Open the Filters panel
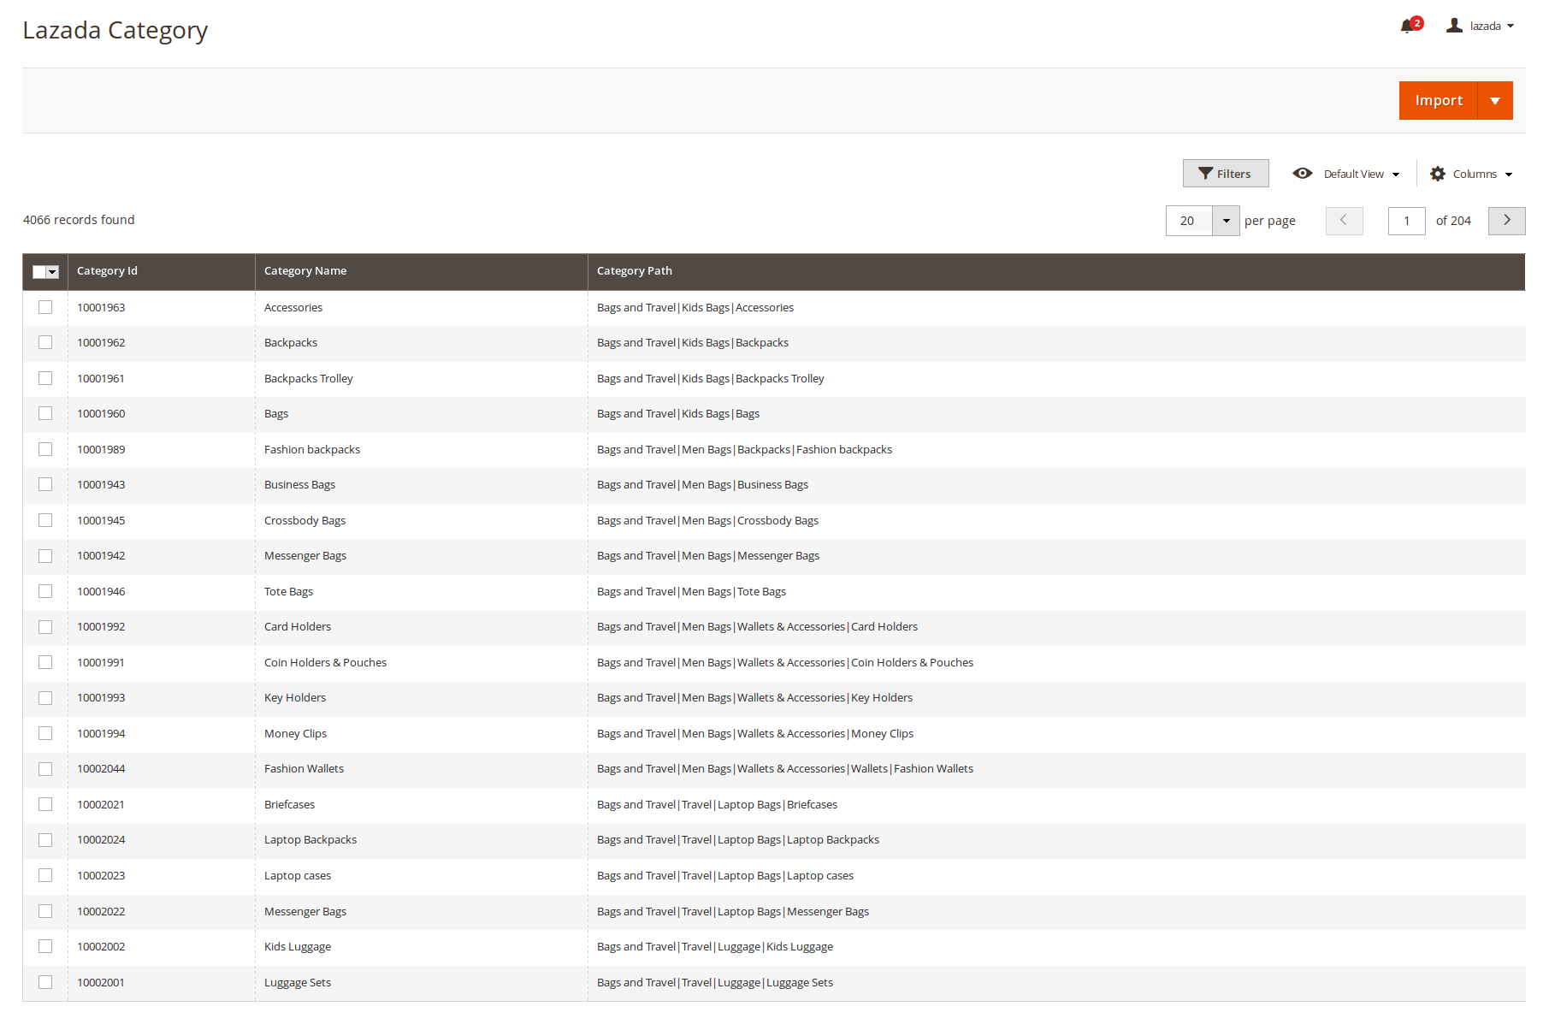Screen dimensions: 1549x1036 (1226, 174)
